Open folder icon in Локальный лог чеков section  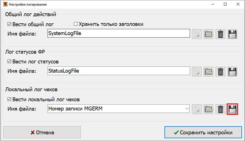tap(208, 109)
